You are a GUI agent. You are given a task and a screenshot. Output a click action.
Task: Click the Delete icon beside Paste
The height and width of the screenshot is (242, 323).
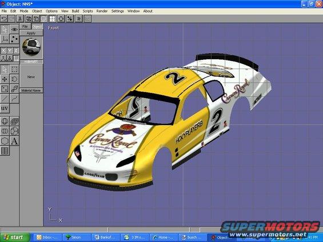(43, 19)
